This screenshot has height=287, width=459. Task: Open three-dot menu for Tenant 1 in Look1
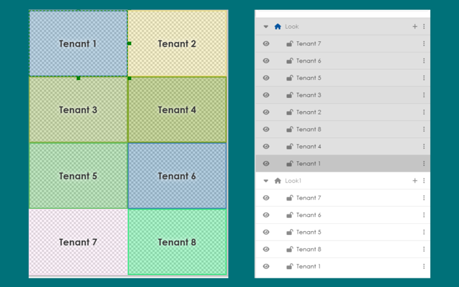pos(424,266)
